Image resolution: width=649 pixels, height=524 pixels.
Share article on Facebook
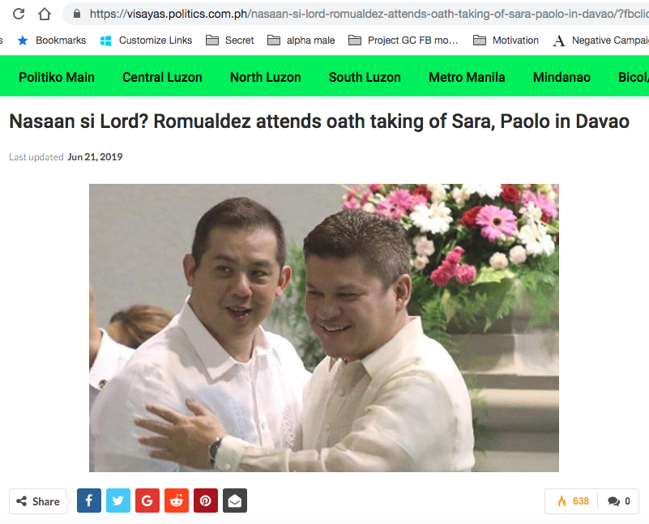[89, 501]
